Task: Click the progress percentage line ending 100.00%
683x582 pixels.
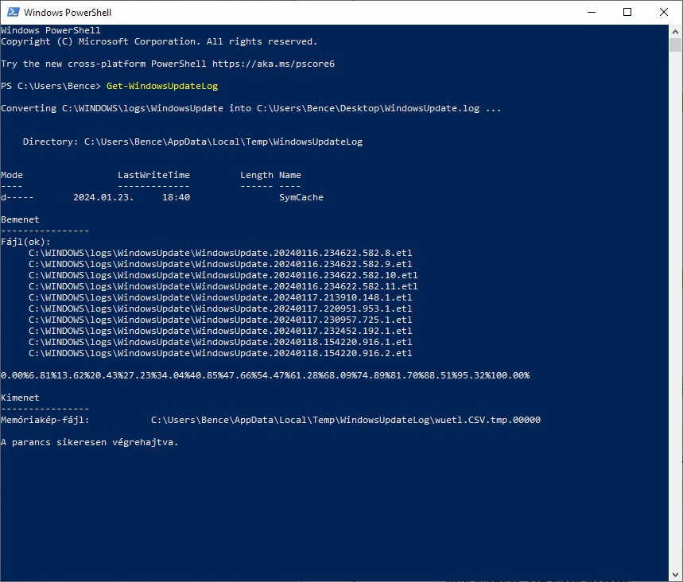Action: 266,375
